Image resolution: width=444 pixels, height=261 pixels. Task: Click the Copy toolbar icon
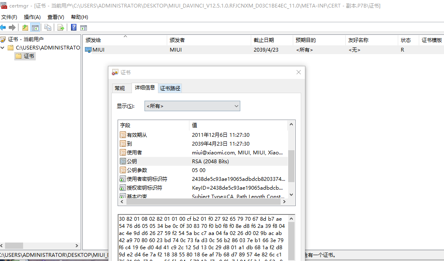[x=48, y=27]
